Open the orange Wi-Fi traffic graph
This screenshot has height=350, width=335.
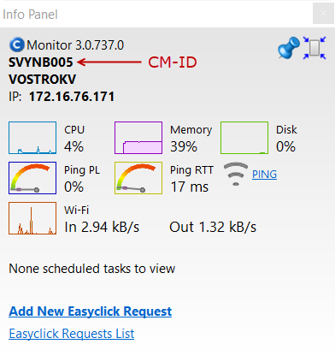[32, 218]
